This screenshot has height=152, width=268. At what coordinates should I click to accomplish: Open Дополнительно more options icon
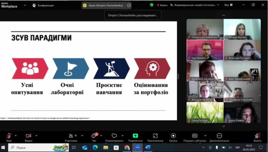[219, 136]
